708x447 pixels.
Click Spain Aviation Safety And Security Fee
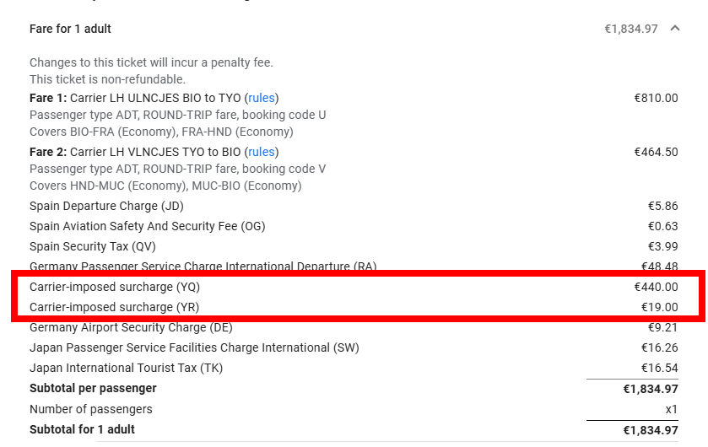coord(147,226)
